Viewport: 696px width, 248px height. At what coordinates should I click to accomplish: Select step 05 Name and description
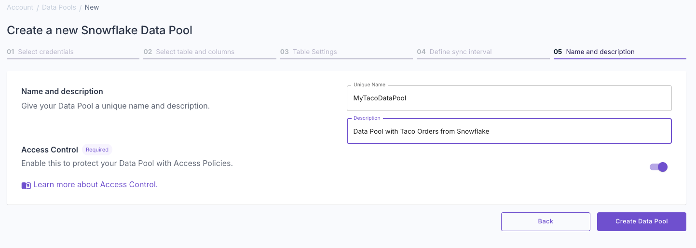[620, 52]
